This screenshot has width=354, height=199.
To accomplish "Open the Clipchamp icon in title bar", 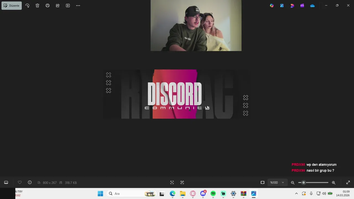I will coord(302,6).
